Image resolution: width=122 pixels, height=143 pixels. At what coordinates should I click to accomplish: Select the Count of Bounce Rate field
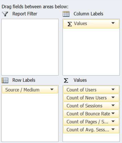(x=91, y=113)
